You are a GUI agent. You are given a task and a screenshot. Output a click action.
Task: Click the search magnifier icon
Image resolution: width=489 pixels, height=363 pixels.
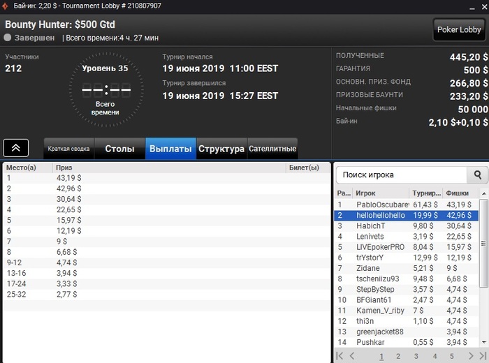[477, 175]
